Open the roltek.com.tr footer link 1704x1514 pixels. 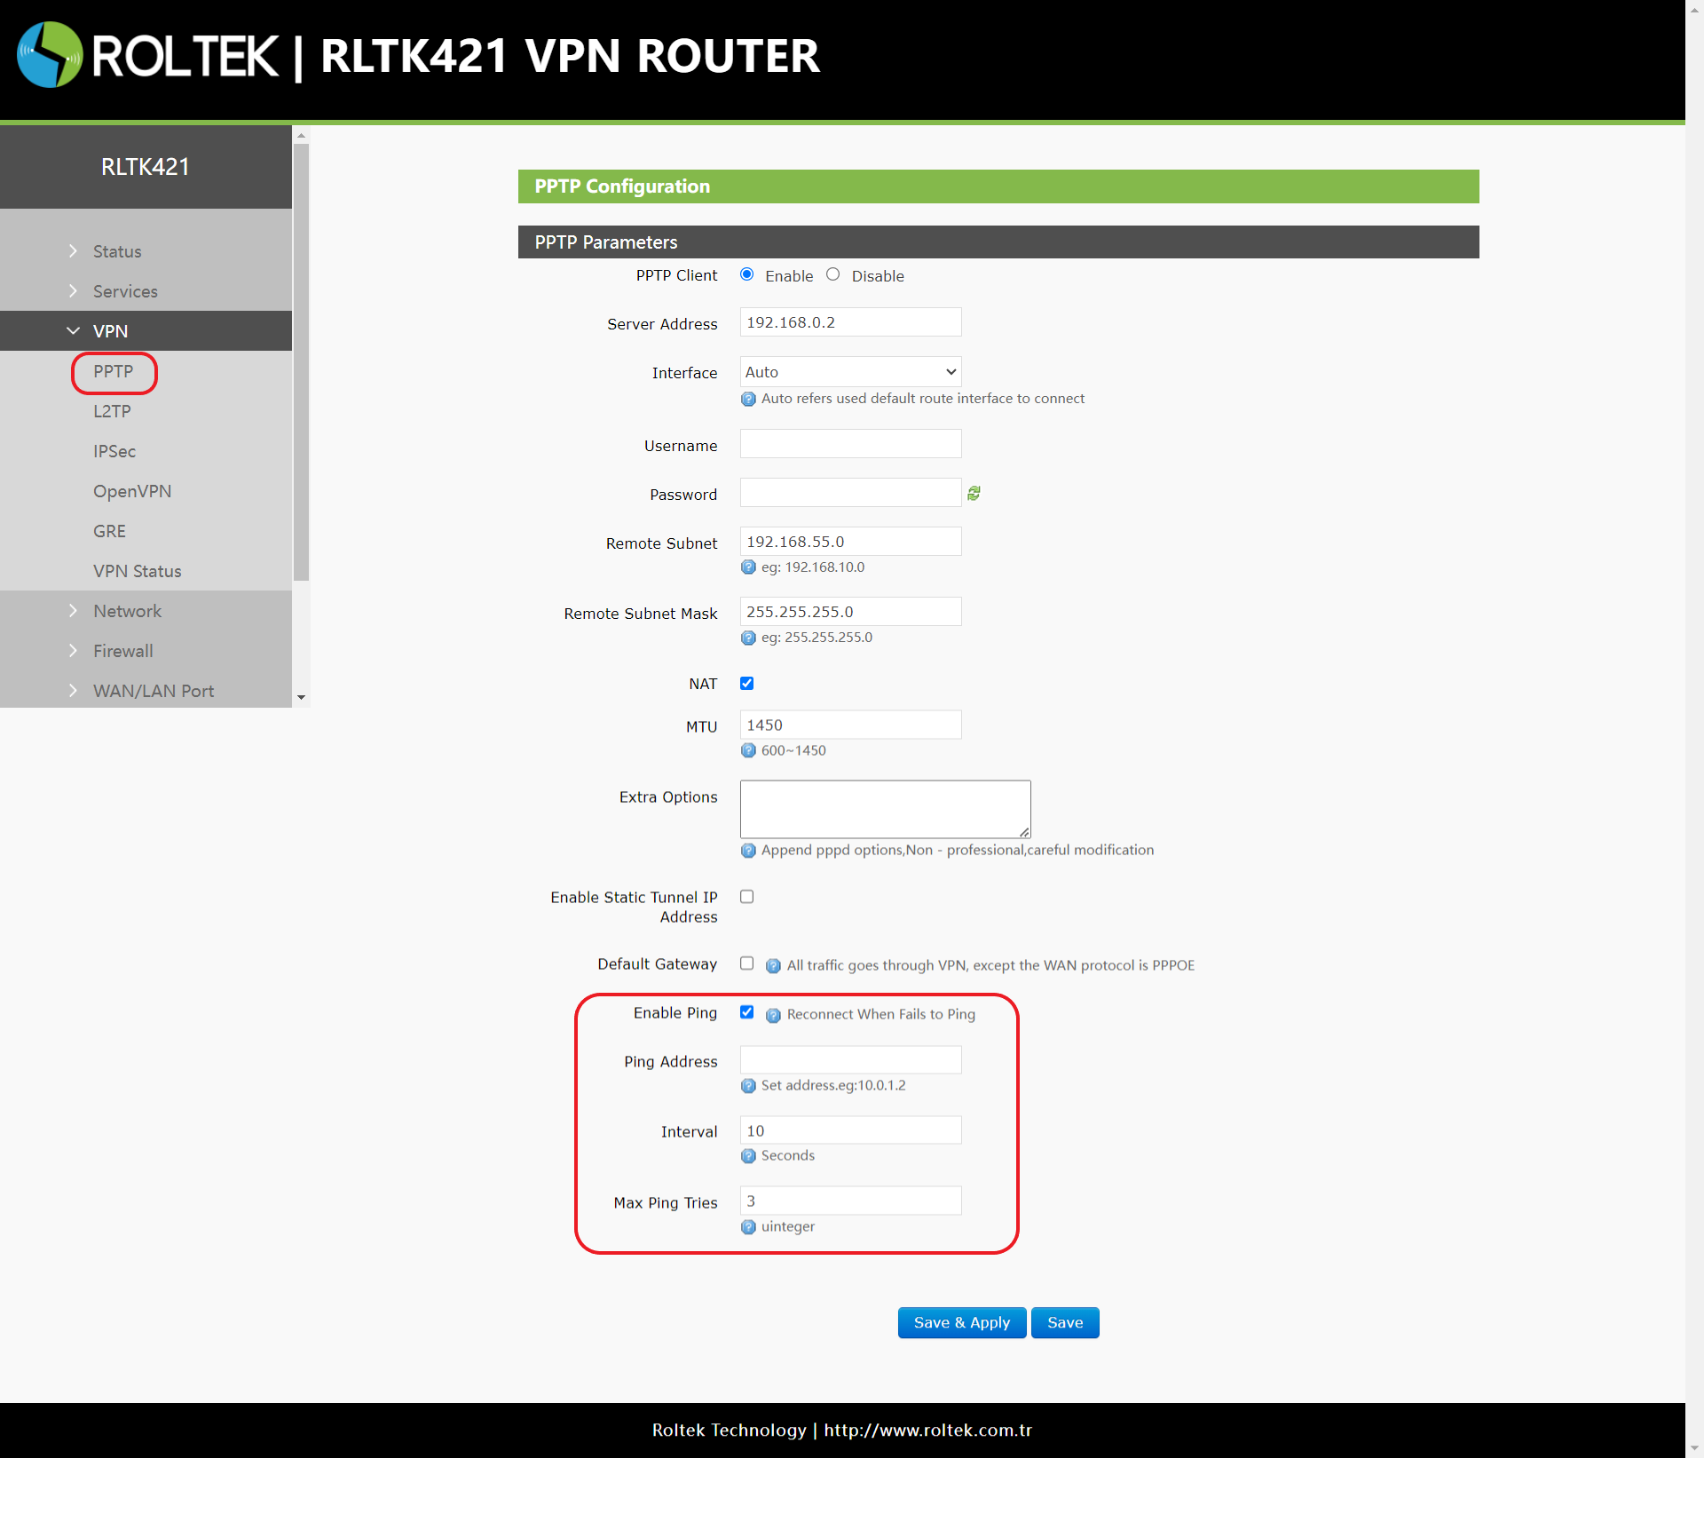click(927, 1431)
